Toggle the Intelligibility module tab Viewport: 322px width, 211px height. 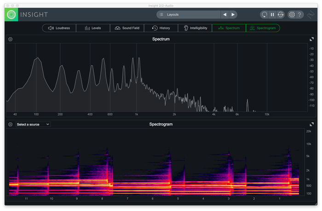pyautogui.click(x=195, y=28)
